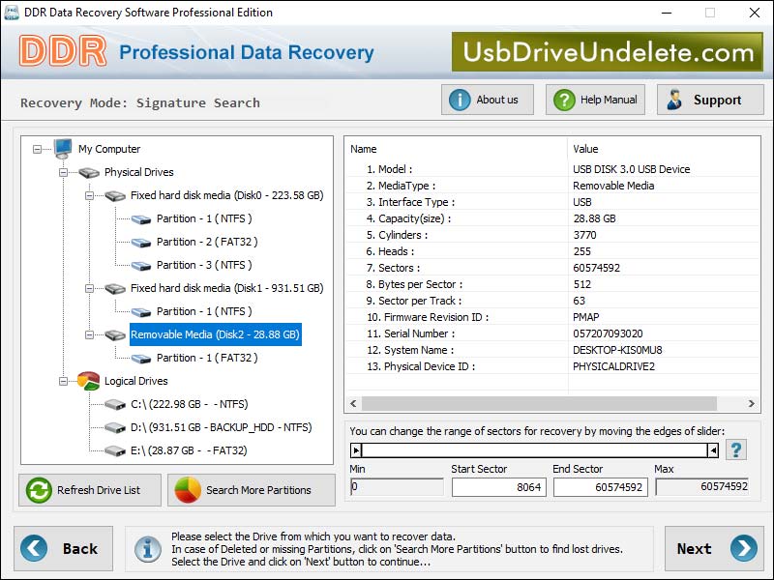The height and width of the screenshot is (580, 774).
Task: Collapse the Physical Drives node
Action: pos(63,172)
